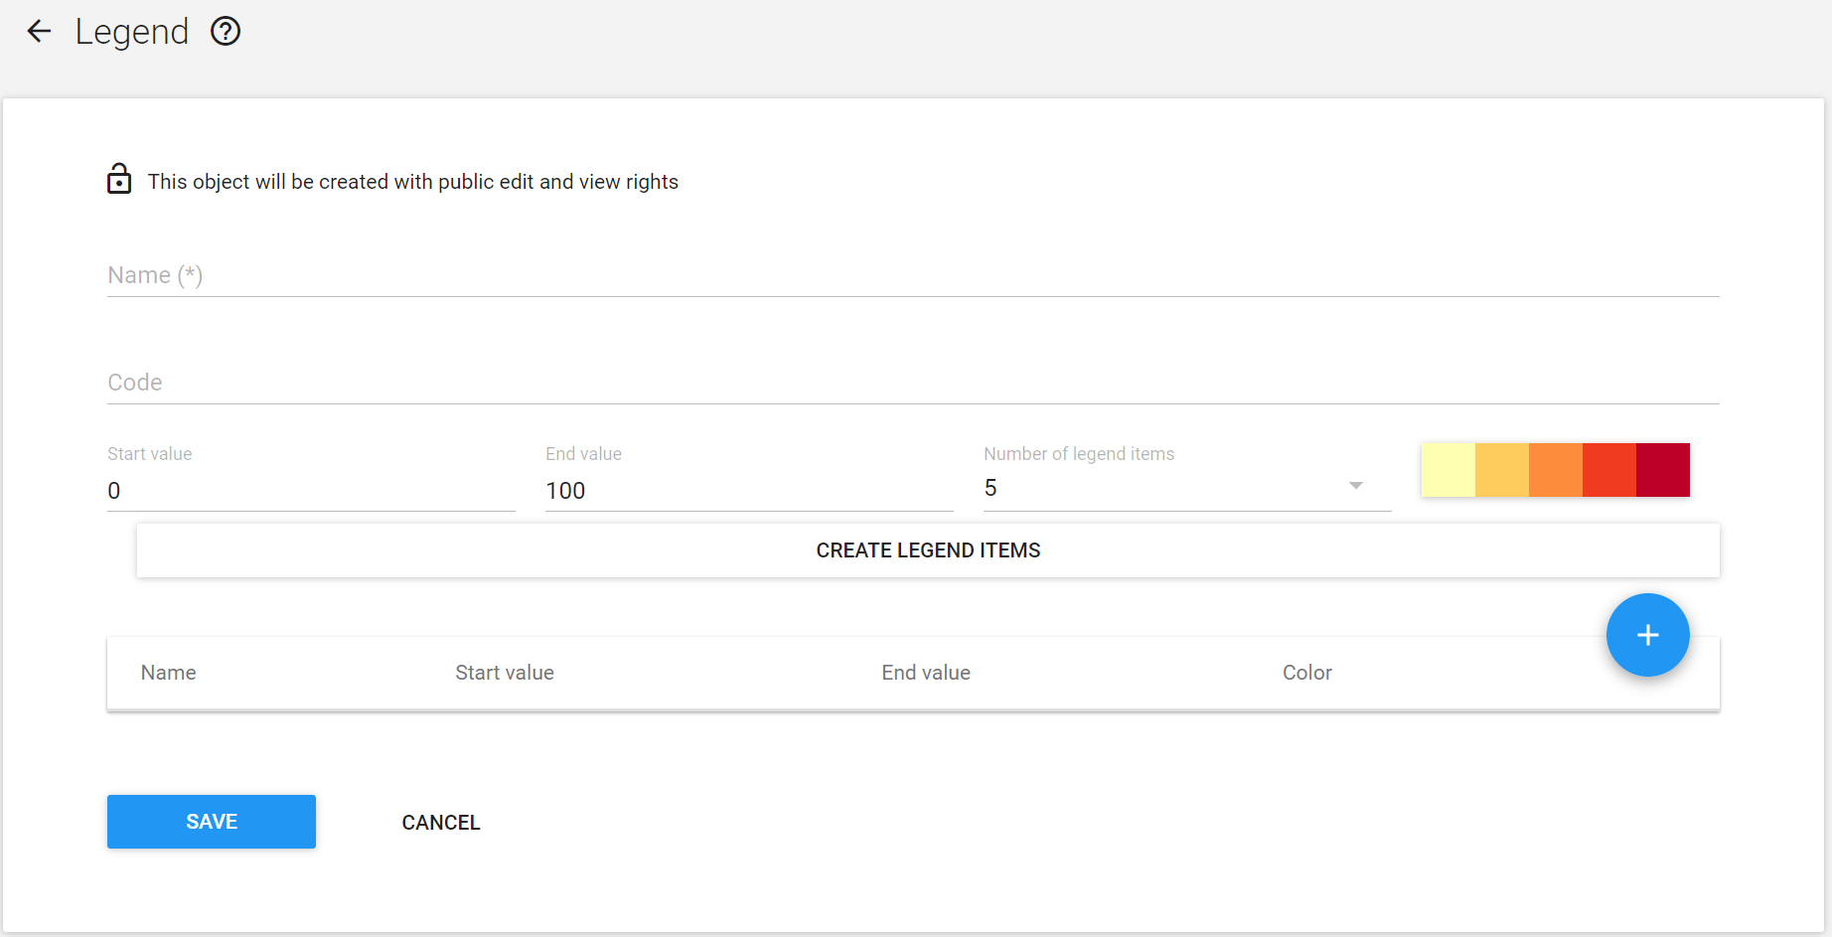The image size is (1832, 937).
Task: Open the help question mark icon
Action: click(226, 32)
